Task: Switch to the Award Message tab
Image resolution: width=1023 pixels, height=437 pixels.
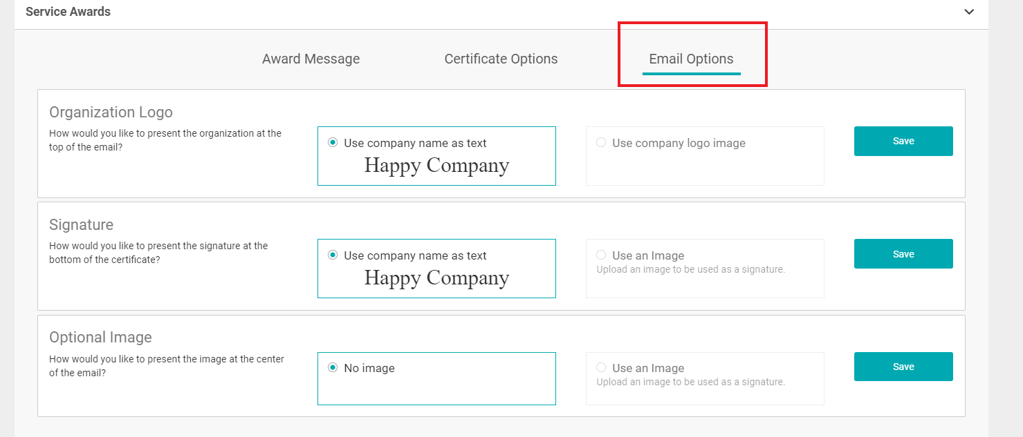Action: 311,59
